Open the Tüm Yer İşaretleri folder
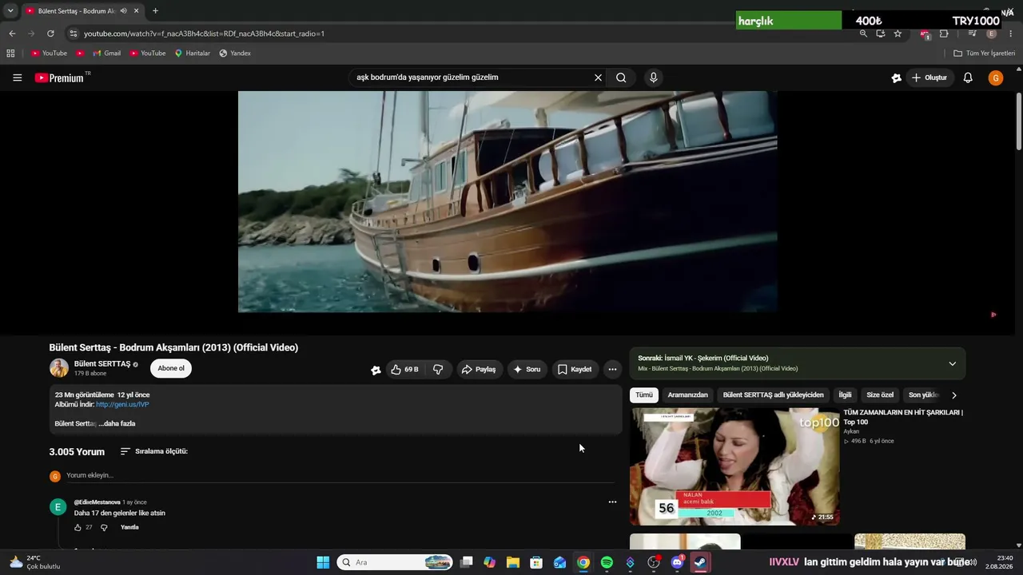 coord(985,54)
